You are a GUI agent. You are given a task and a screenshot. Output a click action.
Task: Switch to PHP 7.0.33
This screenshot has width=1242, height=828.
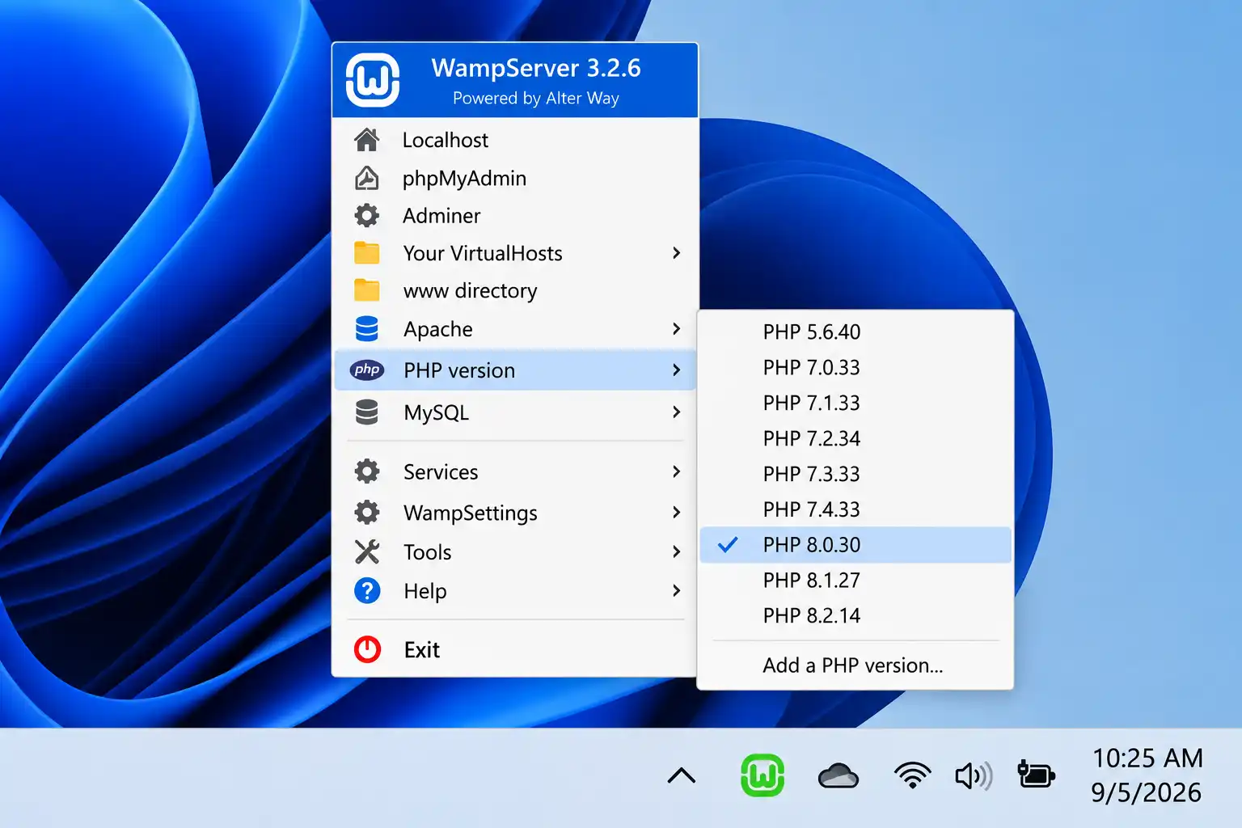pyautogui.click(x=855, y=367)
